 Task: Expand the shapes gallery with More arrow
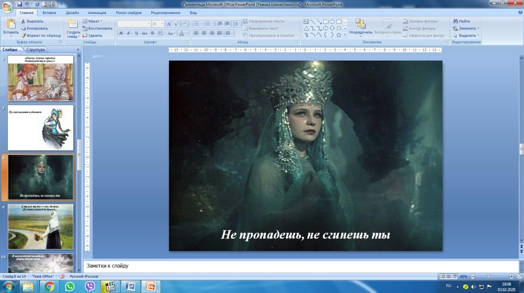pyautogui.click(x=345, y=35)
